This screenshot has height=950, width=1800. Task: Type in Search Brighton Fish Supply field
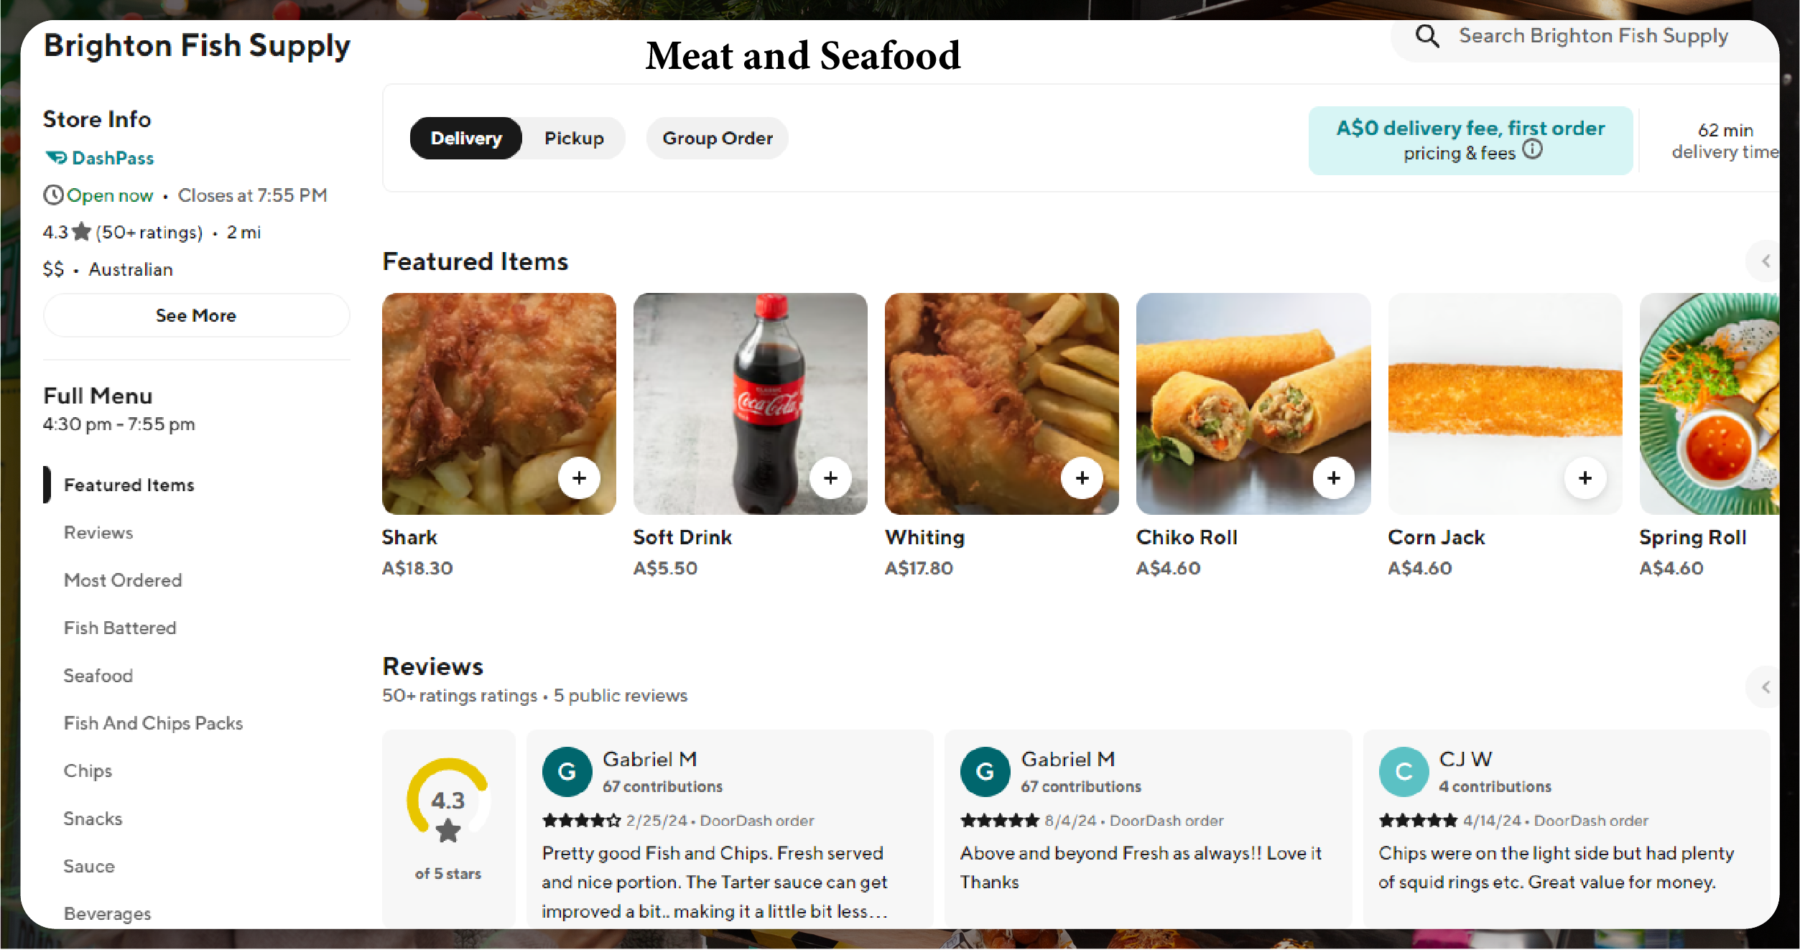[1593, 36]
